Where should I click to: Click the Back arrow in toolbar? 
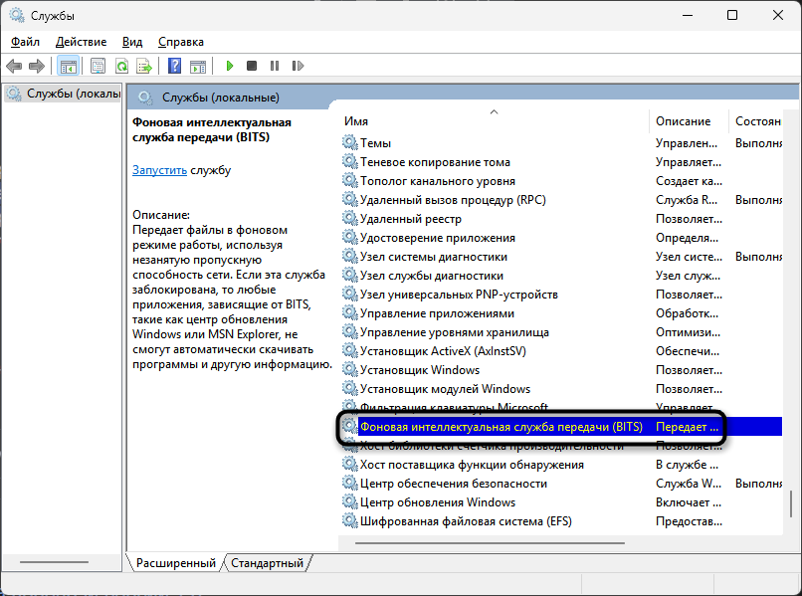pos(14,67)
